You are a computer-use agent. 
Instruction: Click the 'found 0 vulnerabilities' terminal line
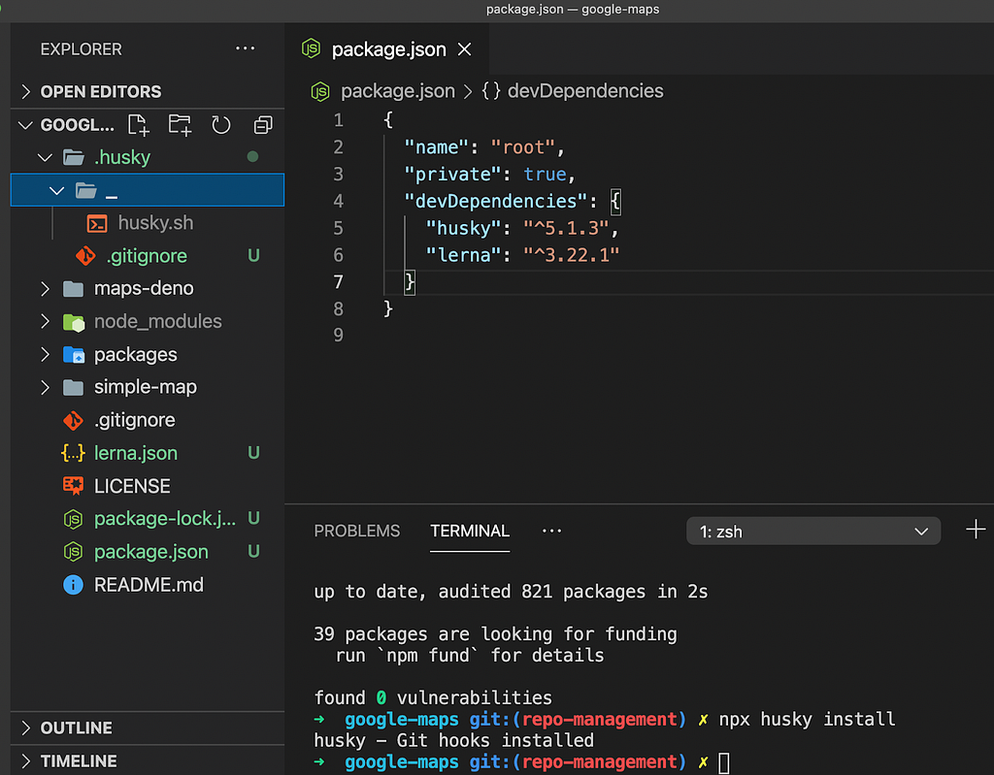pos(433,697)
